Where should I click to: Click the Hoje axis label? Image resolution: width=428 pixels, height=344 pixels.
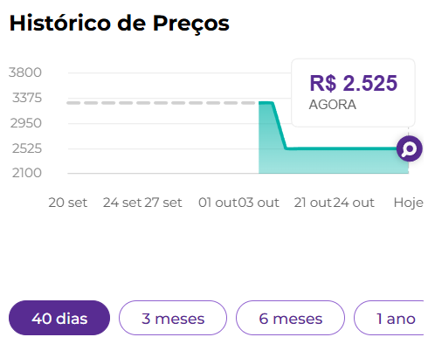pyautogui.click(x=409, y=203)
